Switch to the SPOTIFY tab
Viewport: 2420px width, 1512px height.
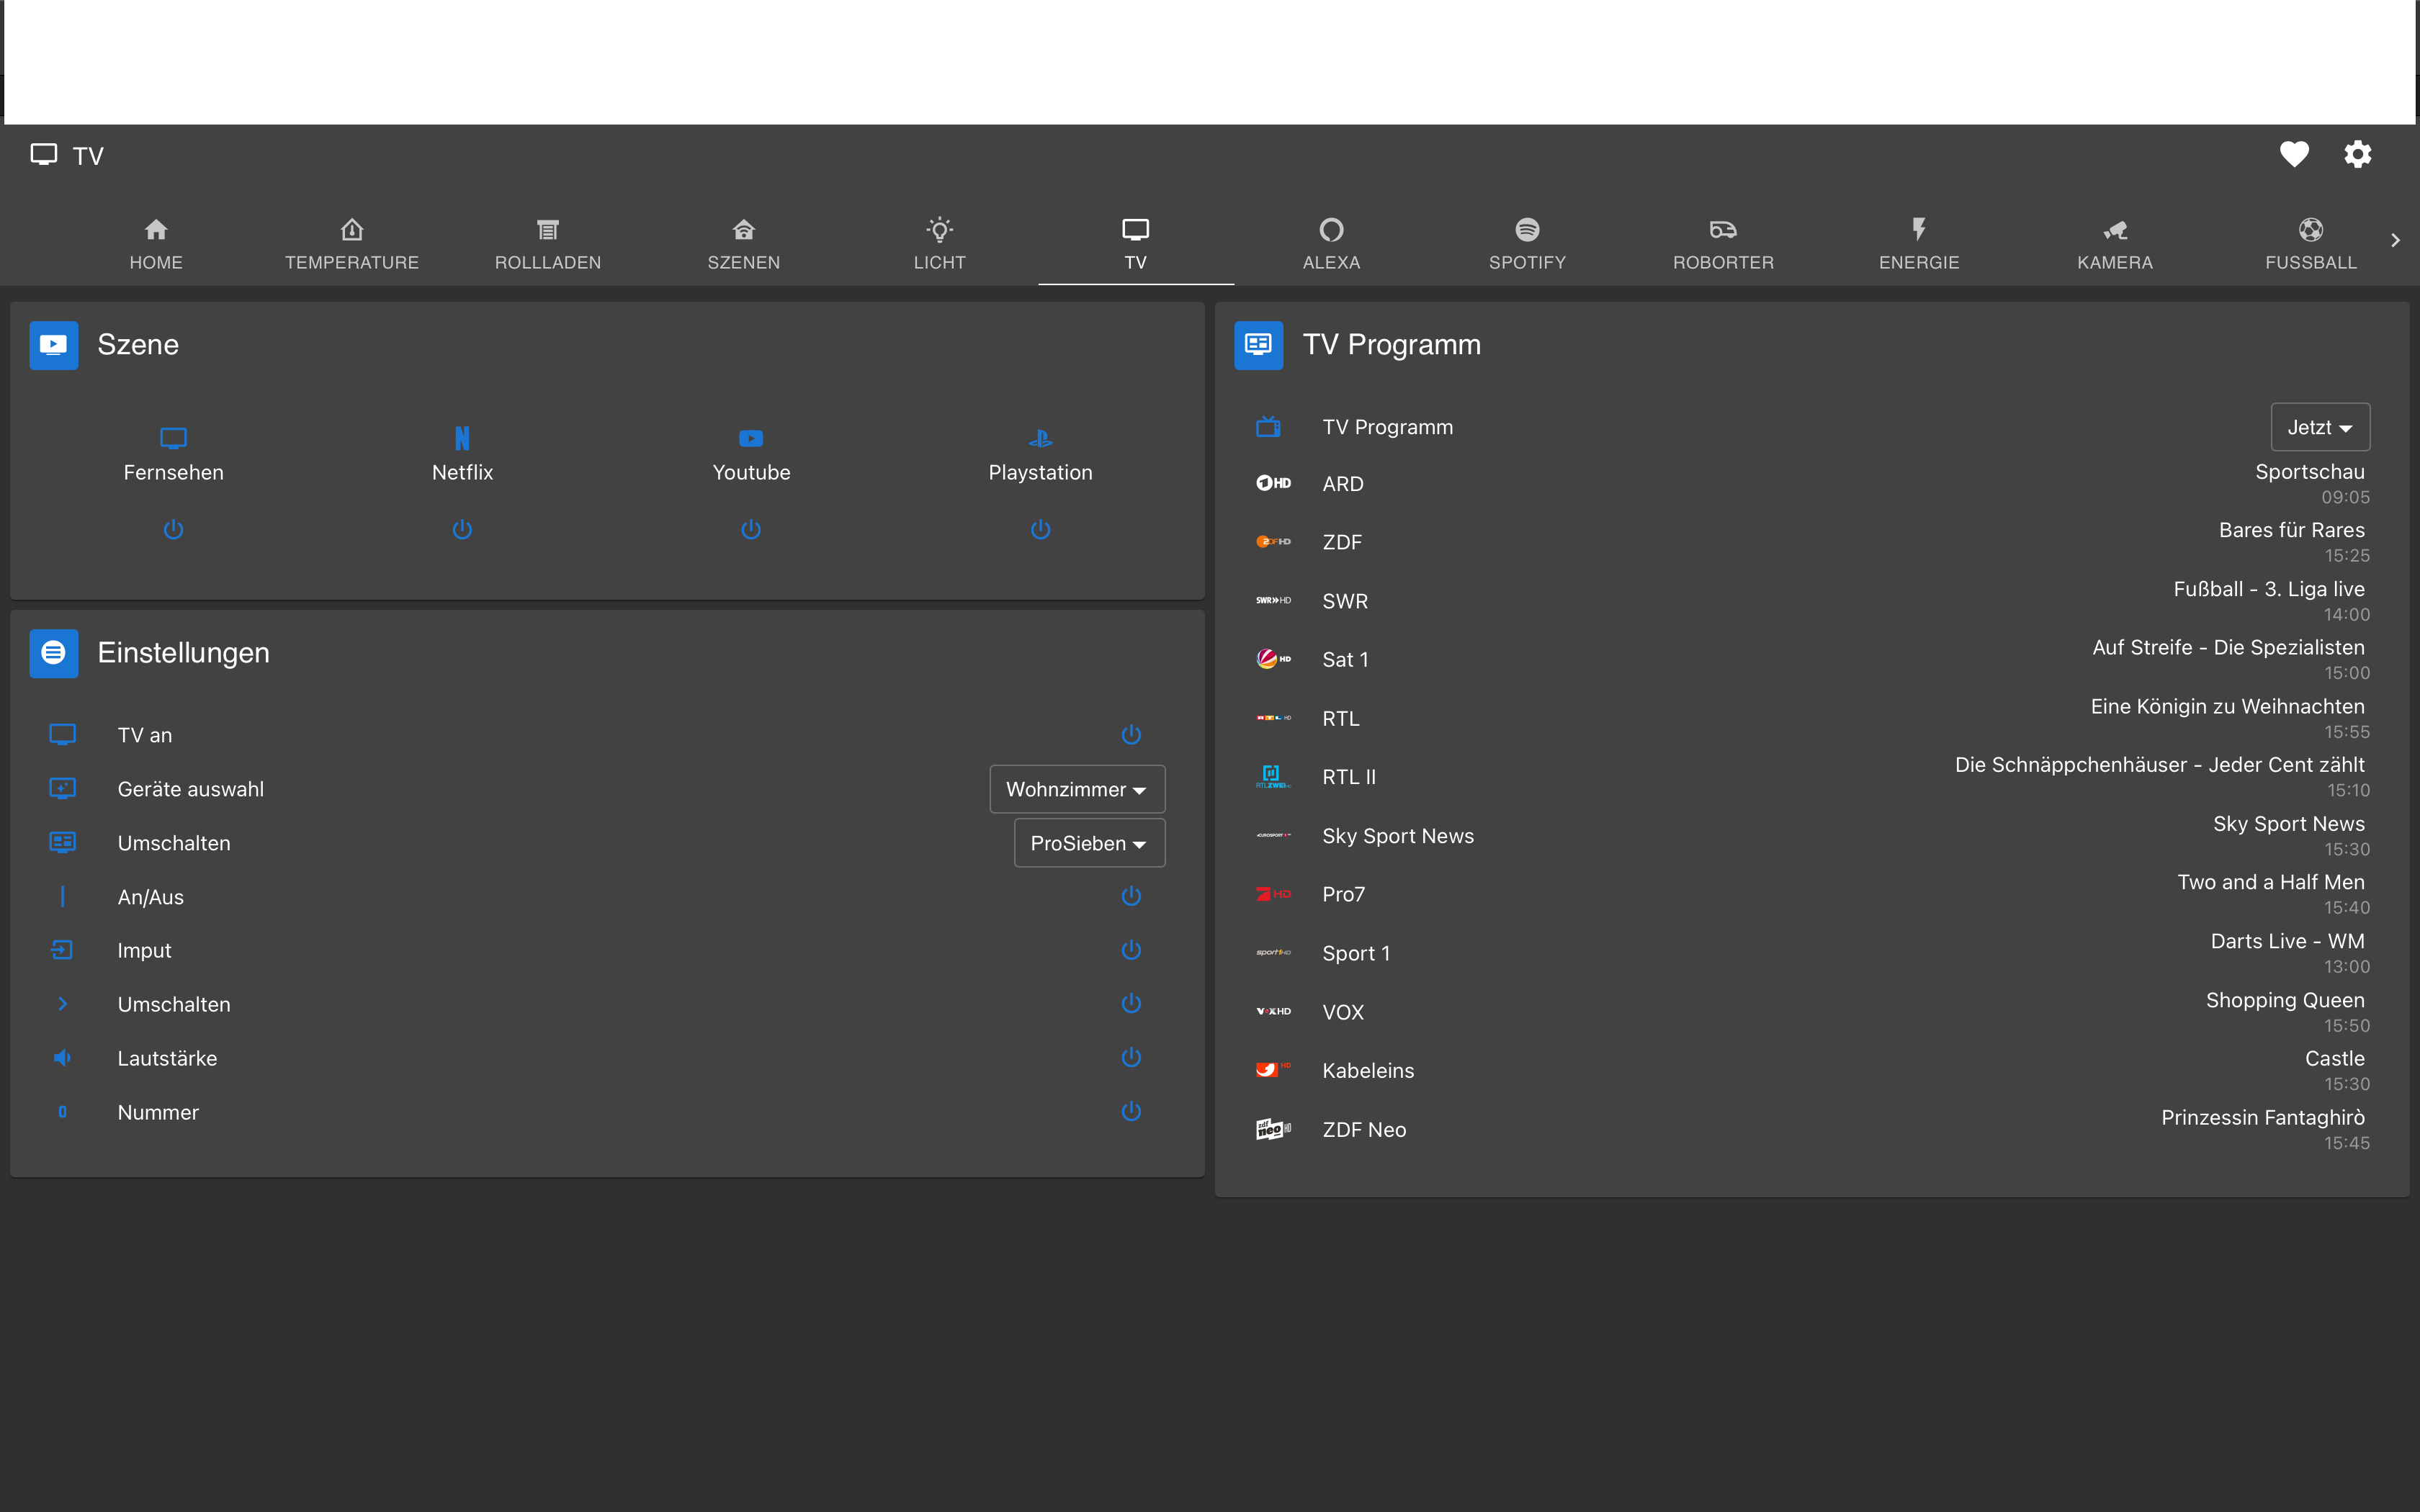(x=1527, y=244)
